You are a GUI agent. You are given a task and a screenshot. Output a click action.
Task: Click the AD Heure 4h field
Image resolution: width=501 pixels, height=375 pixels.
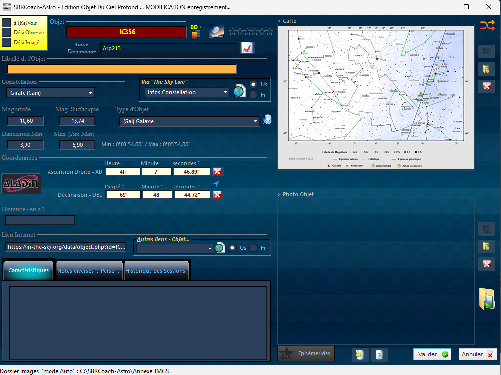123,172
